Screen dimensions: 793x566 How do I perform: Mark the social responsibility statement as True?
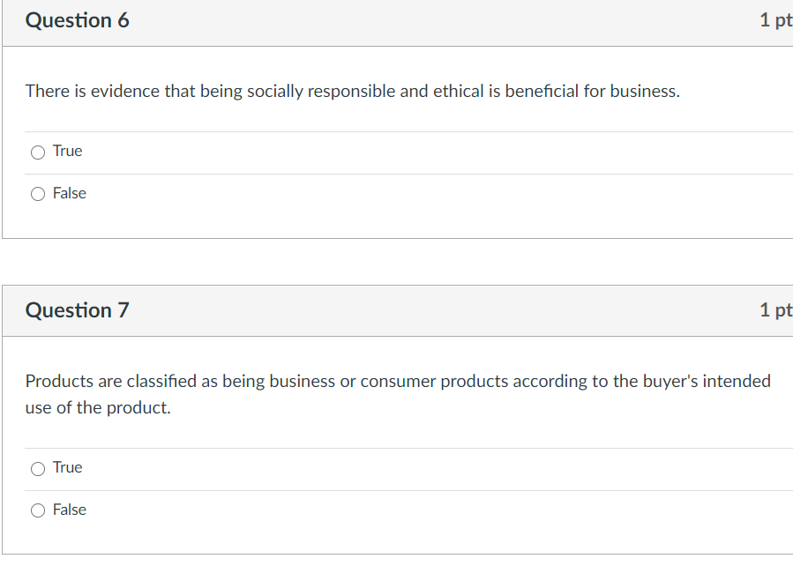point(38,152)
